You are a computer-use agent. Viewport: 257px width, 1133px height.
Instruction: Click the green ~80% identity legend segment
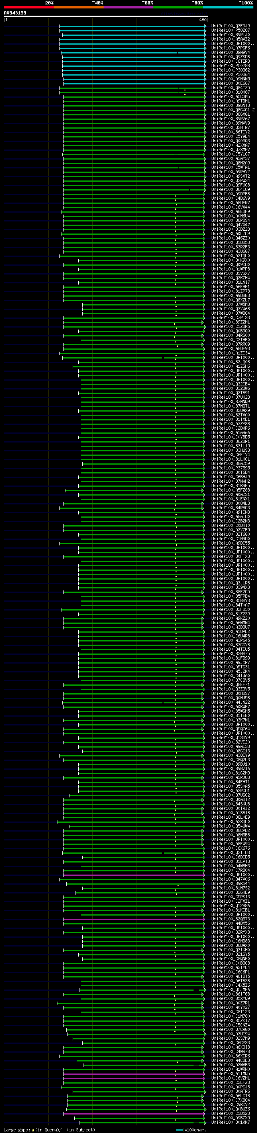coord(178,7)
